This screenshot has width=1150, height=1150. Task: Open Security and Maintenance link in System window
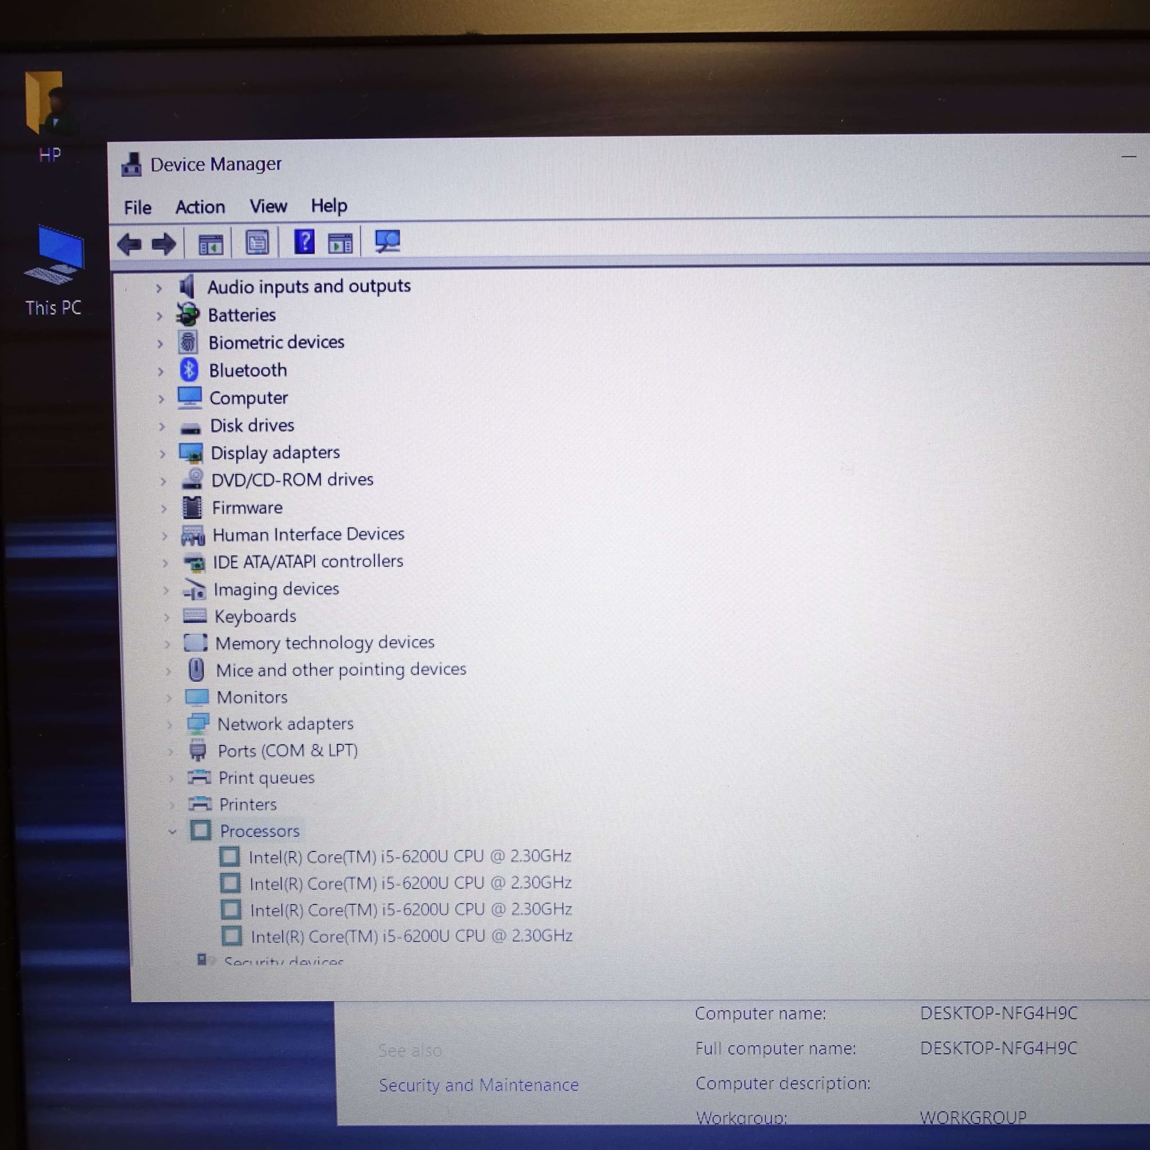478,1085
